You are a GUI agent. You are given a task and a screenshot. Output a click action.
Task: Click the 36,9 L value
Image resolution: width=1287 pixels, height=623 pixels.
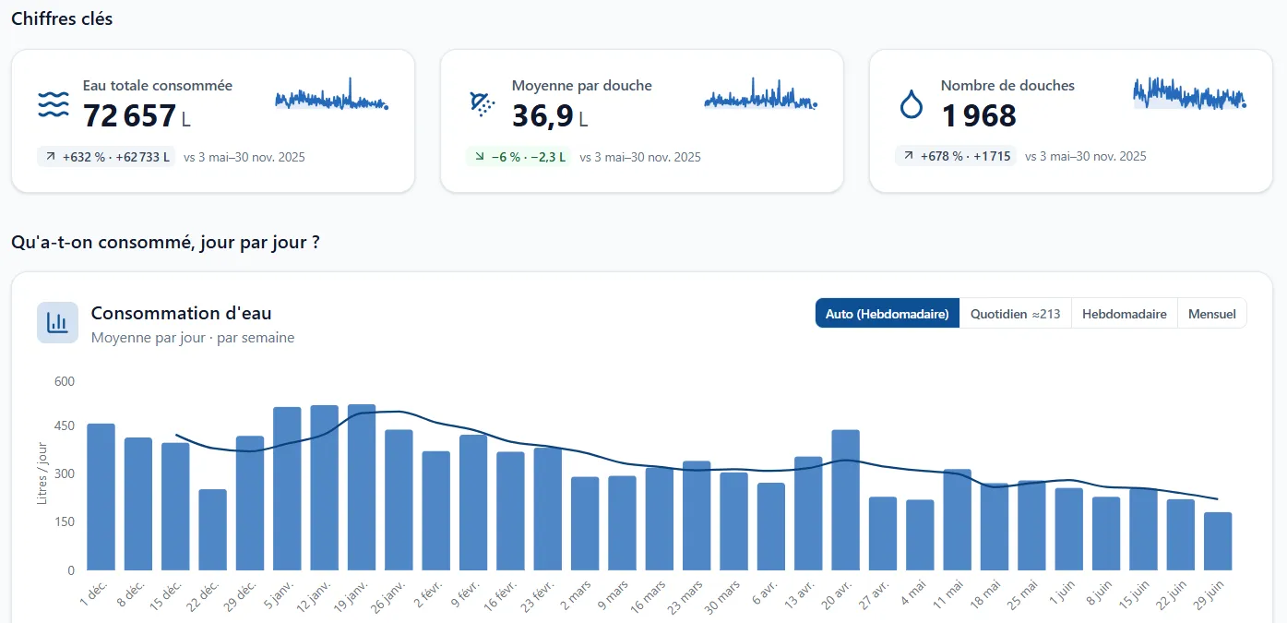(550, 116)
